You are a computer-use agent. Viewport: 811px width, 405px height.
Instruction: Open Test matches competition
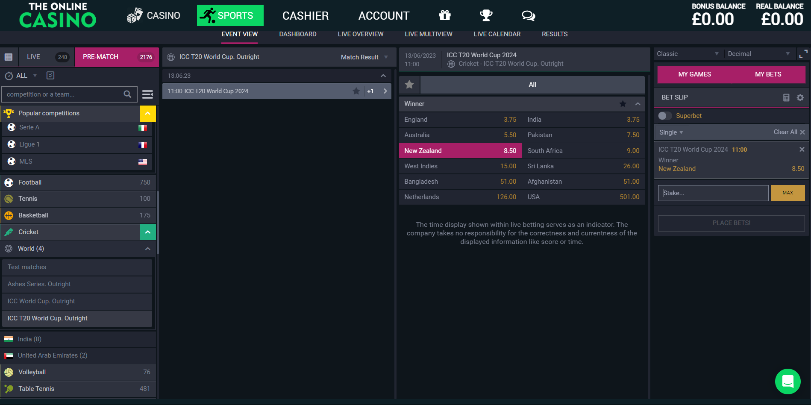click(77, 267)
